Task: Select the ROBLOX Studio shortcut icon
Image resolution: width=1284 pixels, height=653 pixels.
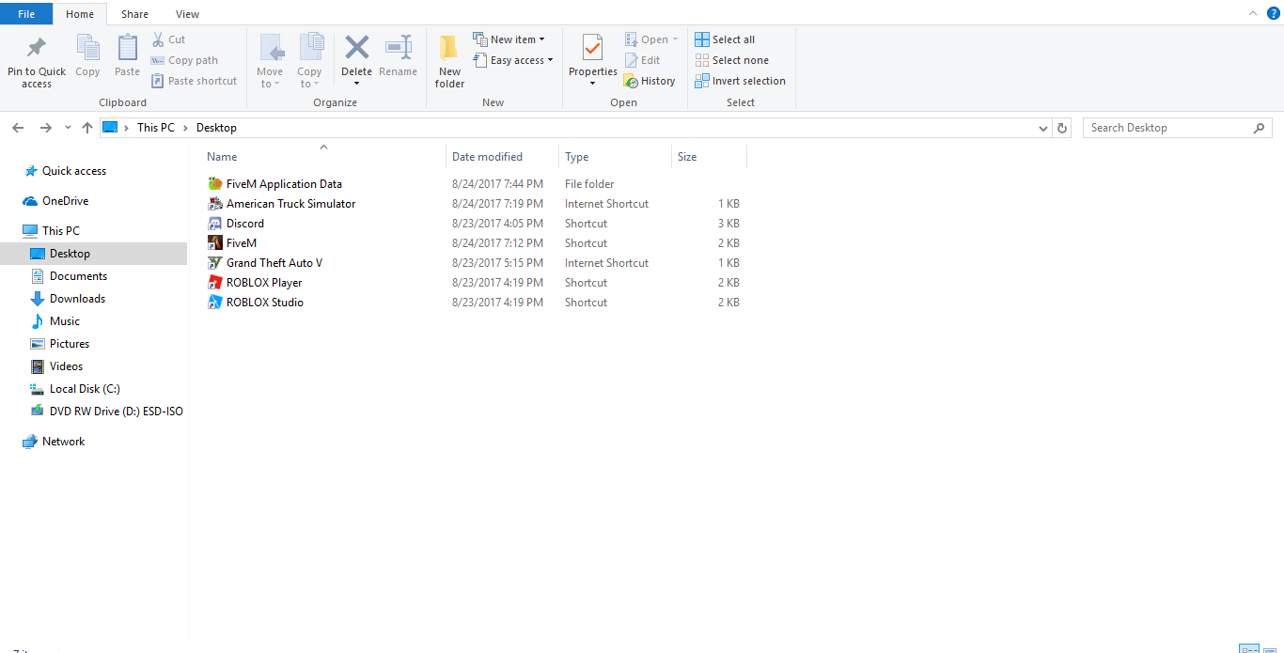Action: pos(214,303)
